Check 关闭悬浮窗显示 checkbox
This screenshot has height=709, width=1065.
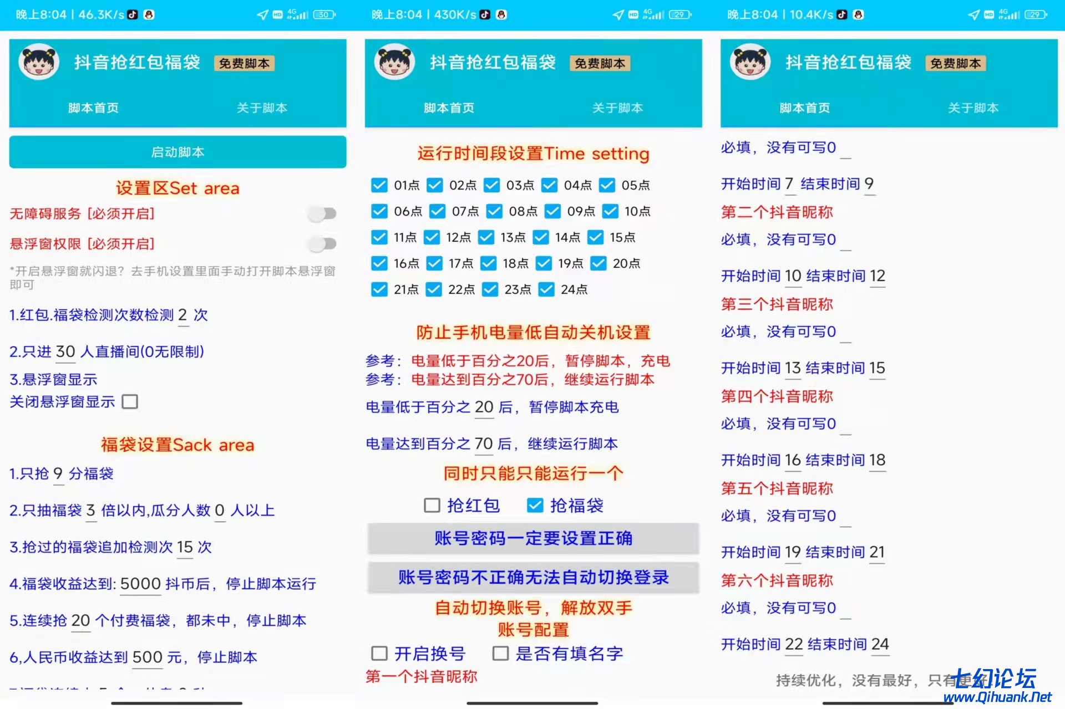tap(130, 401)
